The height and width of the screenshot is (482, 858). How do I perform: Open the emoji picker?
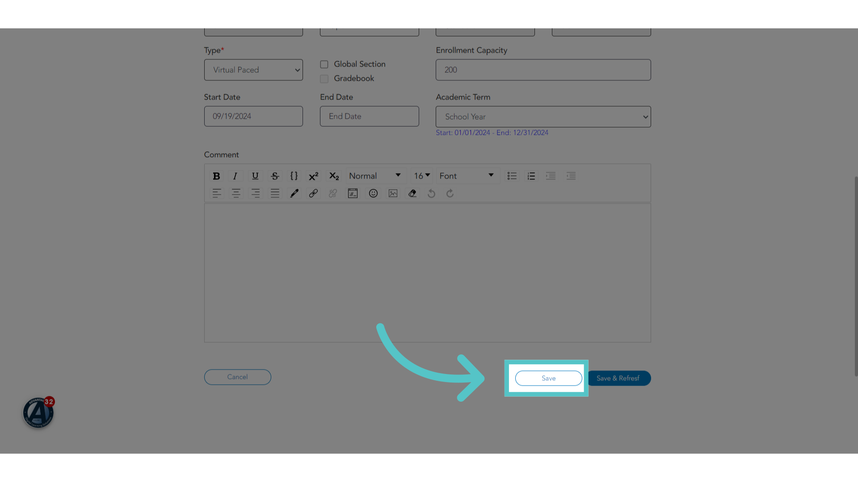pyautogui.click(x=373, y=193)
